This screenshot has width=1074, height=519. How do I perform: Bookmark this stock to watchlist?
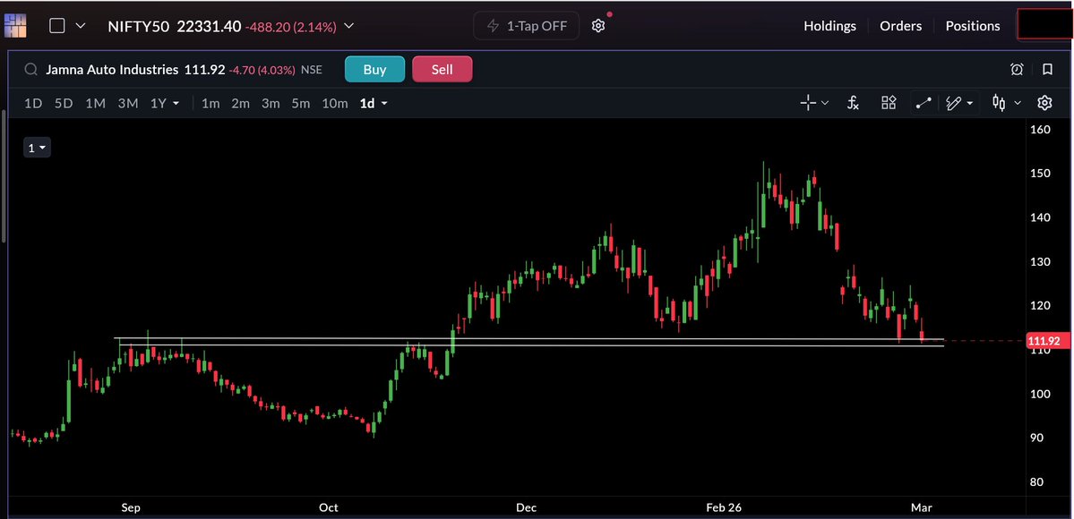(1047, 69)
